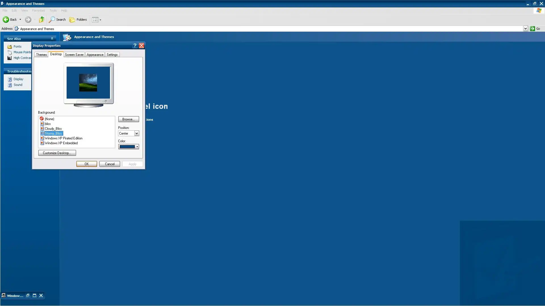This screenshot has height=306, width=545.
Task: Open the Color dropdown swatch
Action: [129, 147]
